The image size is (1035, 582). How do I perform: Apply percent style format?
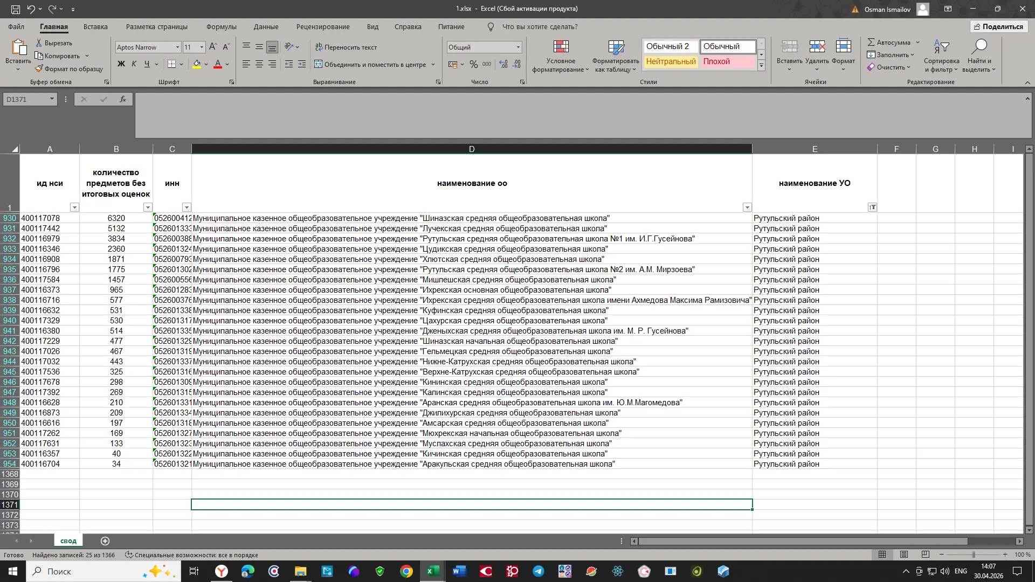click(473, 64)
